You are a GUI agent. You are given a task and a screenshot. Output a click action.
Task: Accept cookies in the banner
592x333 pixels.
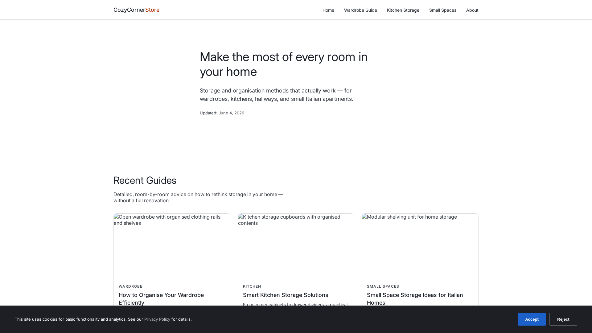coord(532,319)
